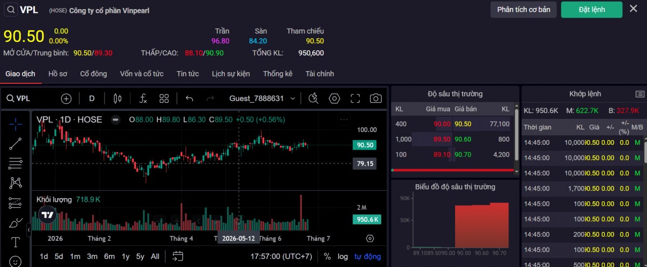Click the TradingView logo on the chart
This screenshot has height=267, width=647.
[x=48, y=215]
